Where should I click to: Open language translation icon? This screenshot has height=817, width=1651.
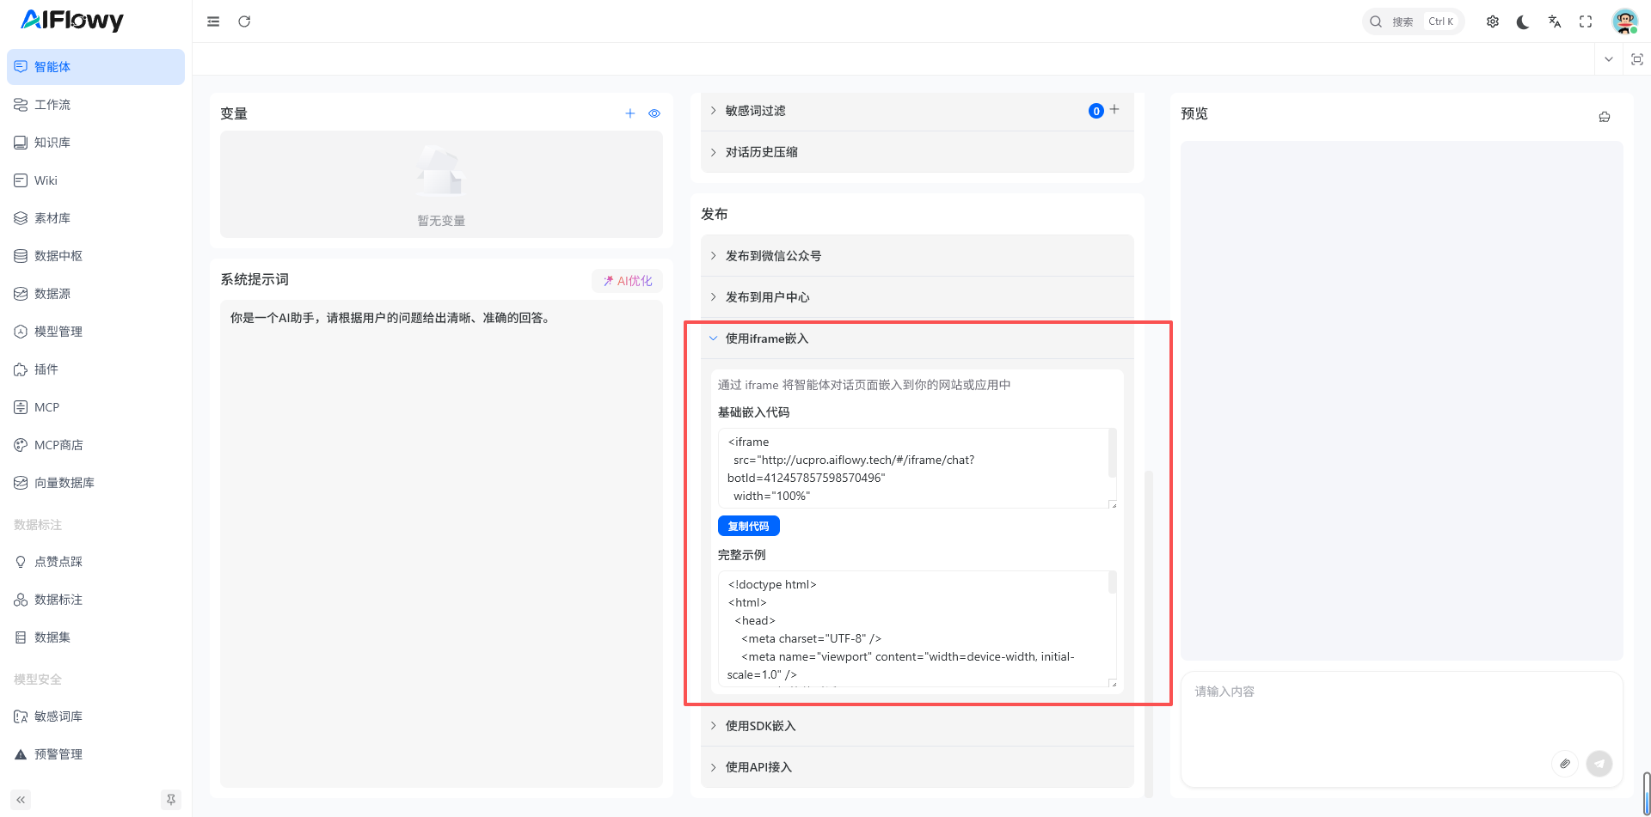coord(1555,21)
